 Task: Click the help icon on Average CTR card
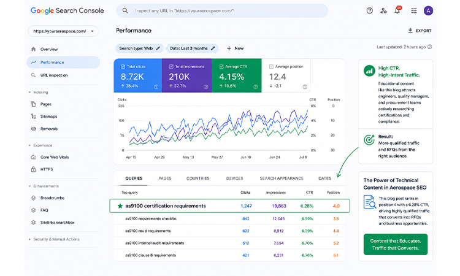[x=256, y=87]
